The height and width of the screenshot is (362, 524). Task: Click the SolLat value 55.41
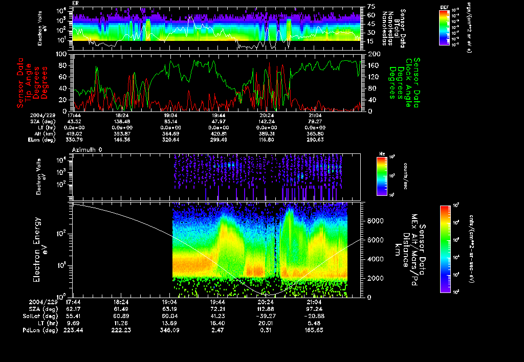tap(74, 316)
